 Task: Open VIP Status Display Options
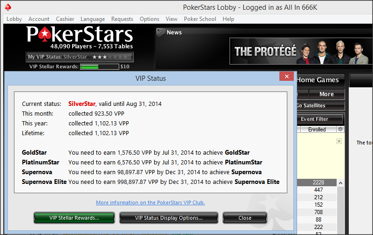click(x=169, y=218)
